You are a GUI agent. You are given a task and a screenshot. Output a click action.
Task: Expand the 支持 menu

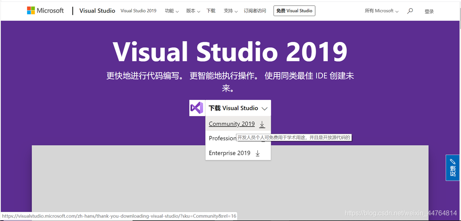click(231, 11)
